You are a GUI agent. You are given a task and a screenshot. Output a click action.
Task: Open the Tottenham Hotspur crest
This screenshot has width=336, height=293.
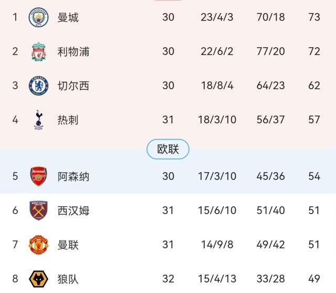[38, 120]
